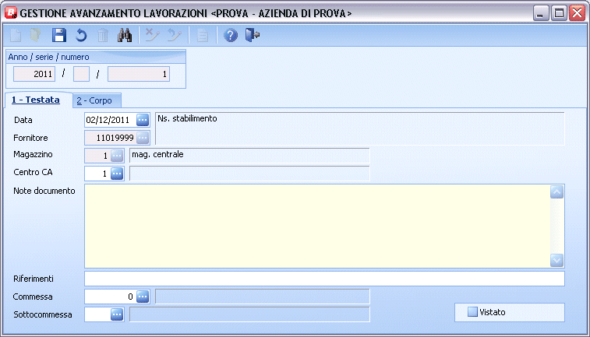Click the Anno field showing 2011
590x337 pixels.
pos(34,74)
